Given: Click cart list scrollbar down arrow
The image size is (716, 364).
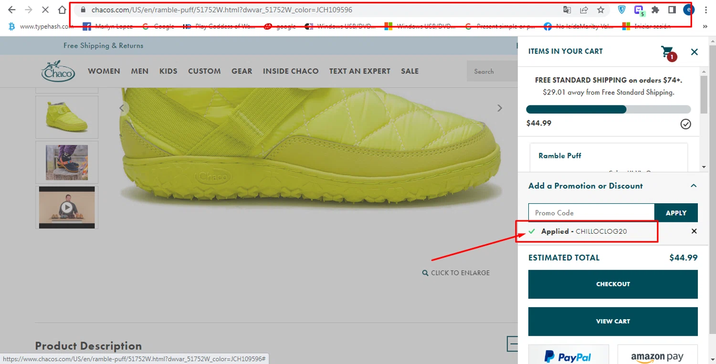Looking at the screenshot, I should point(704,167).
